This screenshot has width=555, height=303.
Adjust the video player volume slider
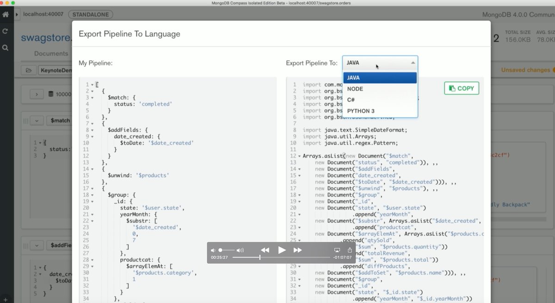pyautogui.click(x=226, y=250)
